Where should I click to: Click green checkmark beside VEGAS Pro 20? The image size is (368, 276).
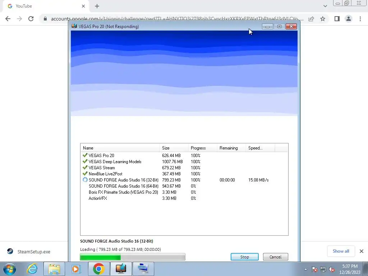(x=85, y=155)
